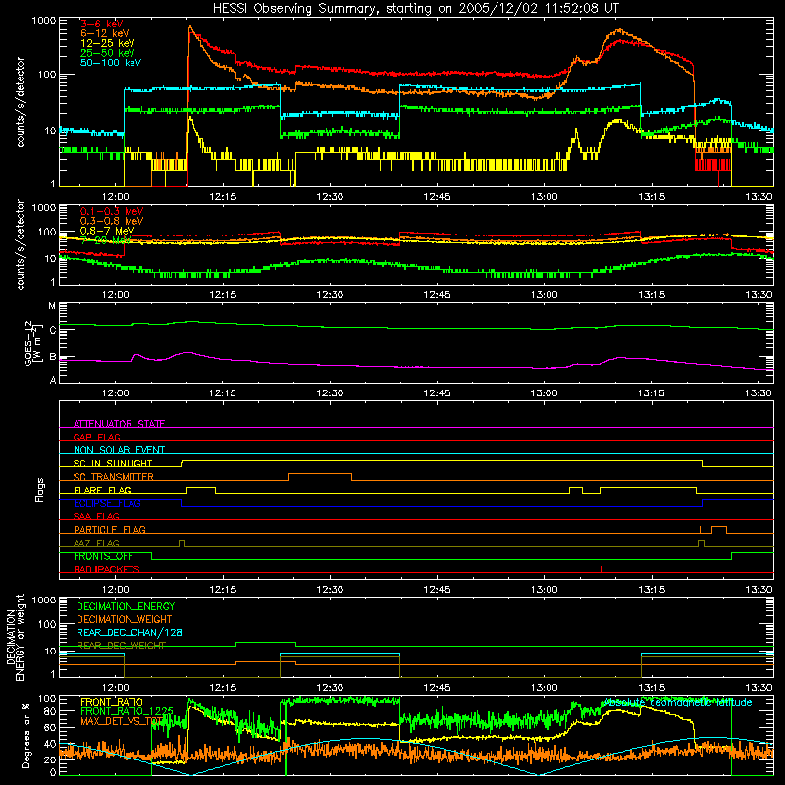785x785 pixels.
Task: Click the 'Degrees or %' axis label
Action: click(x=26, y=735)
